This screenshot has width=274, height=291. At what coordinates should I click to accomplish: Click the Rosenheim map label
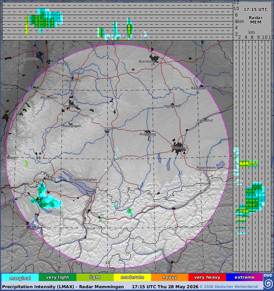coord(206,168)
